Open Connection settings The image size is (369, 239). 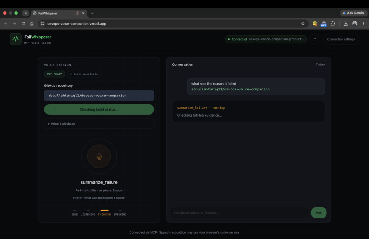[341, 39]
